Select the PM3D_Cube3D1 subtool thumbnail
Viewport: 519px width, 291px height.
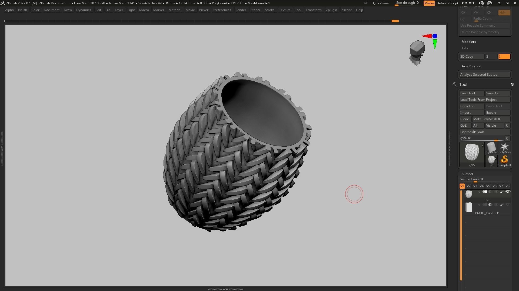[469, 207]
